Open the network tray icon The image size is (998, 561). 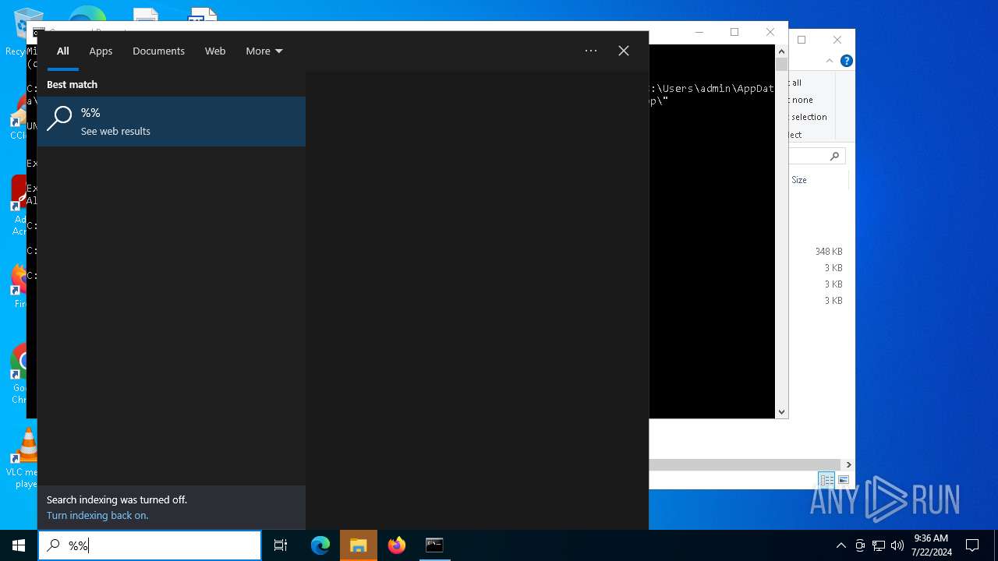pos(879,545)
